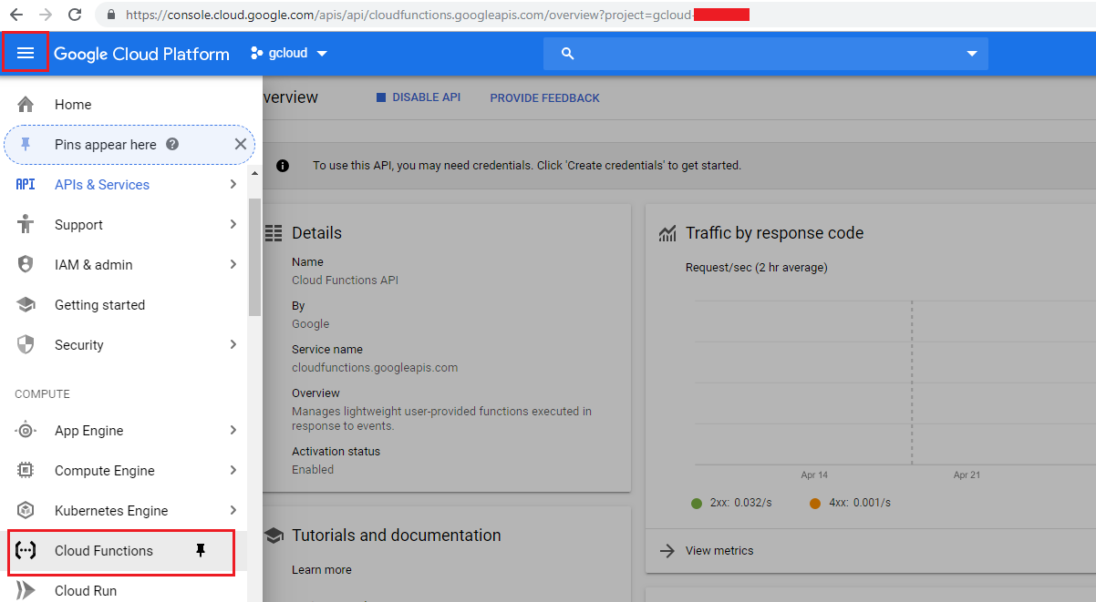Click the orange 4xx legend dot
Screen dimensions: 1096x602
815,503
